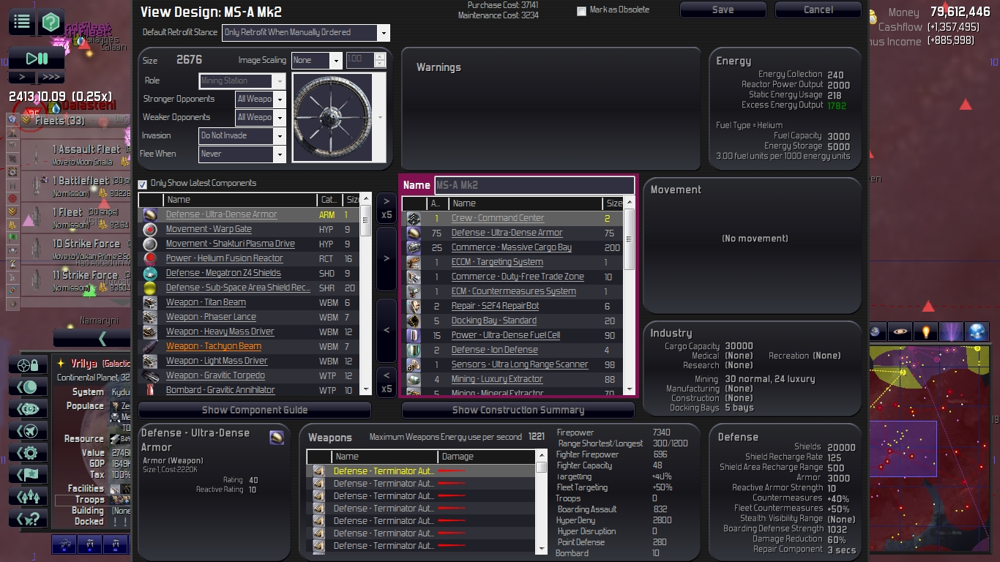This screenshot has height=562, width=1000.
Task: Click the flag icon in left sidebar
Action: click(x=29, y=474)
